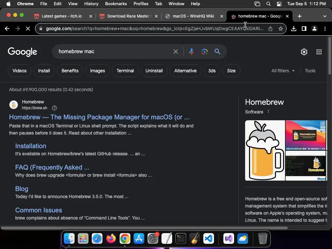
Task: Open the Apple menu
Action: point(8,4)
